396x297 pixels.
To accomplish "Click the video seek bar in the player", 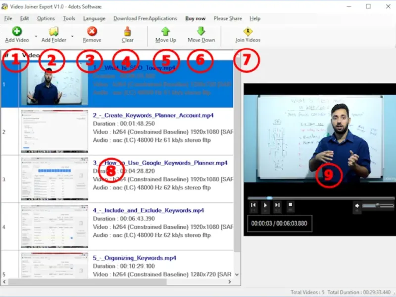I will [321, 198].
